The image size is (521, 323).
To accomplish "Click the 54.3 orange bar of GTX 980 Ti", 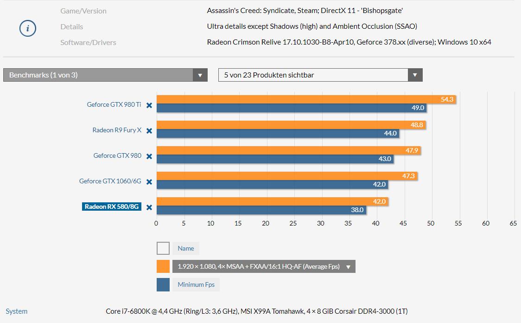I will pos(306,99).
